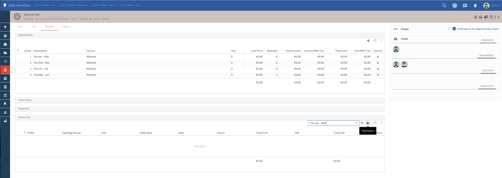Click the blue stage color square
Image resolution: width=502 pixels, height=178 pixels.
(454, 29)
